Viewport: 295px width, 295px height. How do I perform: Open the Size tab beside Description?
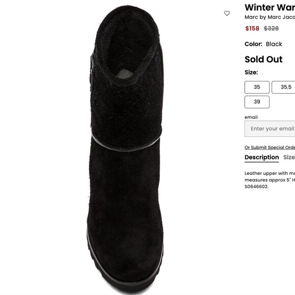click(289, 157)
